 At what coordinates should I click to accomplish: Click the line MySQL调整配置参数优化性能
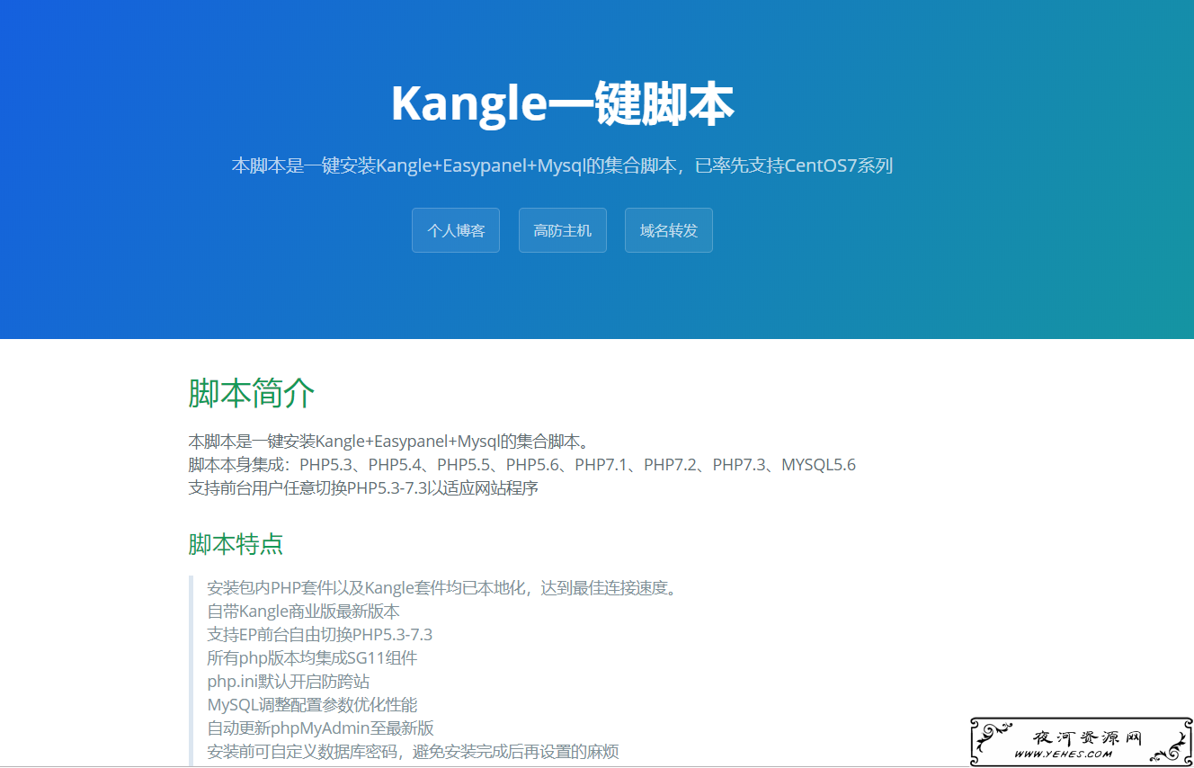(312, 705)
